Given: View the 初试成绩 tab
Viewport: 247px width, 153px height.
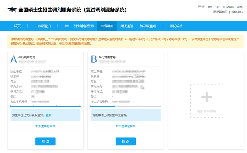Looking at the screenshot, I should [x=176, y=26].
